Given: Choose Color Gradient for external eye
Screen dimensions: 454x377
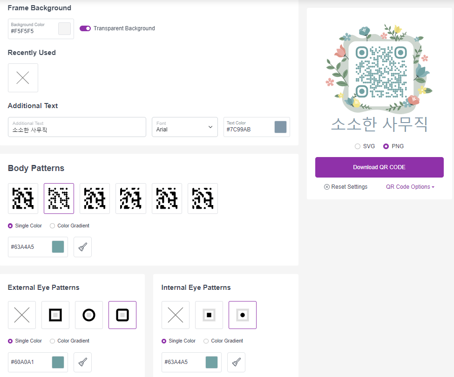Looking at the screenshot, I should pyautogui.click(x=53, y=341).
